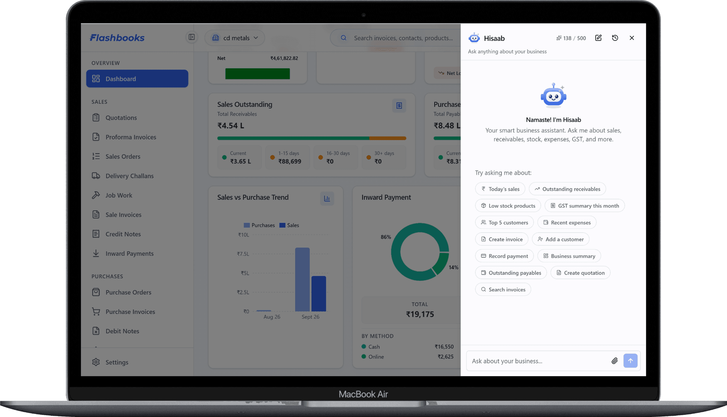Go to Purchase Invoices
This screenshot has width=727, height=417.
(x=137, y=311)
